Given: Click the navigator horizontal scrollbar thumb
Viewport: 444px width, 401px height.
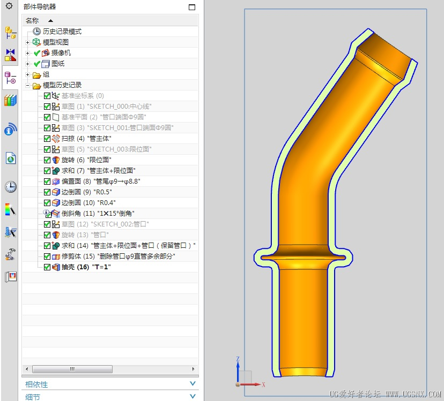Looking at the screenshot, I should pos(72,369).
